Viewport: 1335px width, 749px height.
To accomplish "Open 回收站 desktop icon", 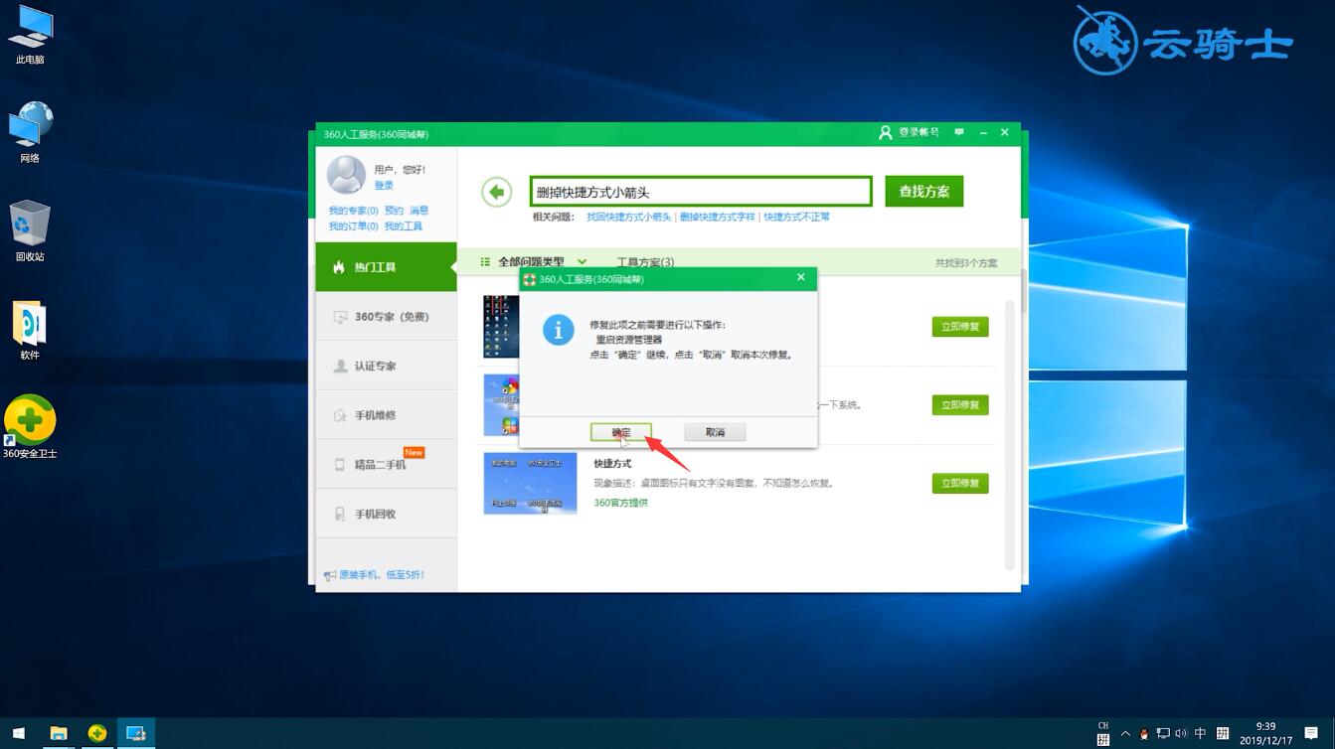I will (x=30, y=230).
